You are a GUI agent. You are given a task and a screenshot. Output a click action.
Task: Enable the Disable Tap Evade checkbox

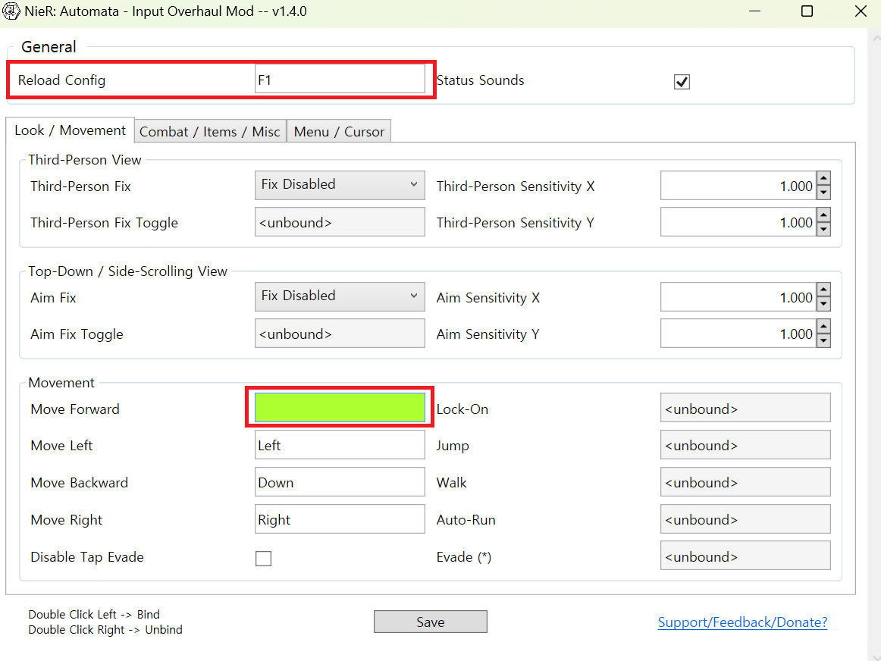263,558
